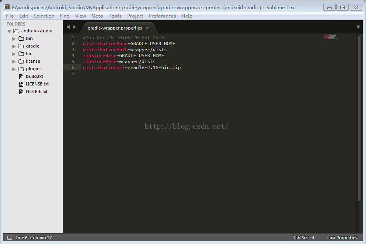Viewport: 366px width, 244px height.
Task: Go to next tab with right arrow
Action: tap(74, 27)
